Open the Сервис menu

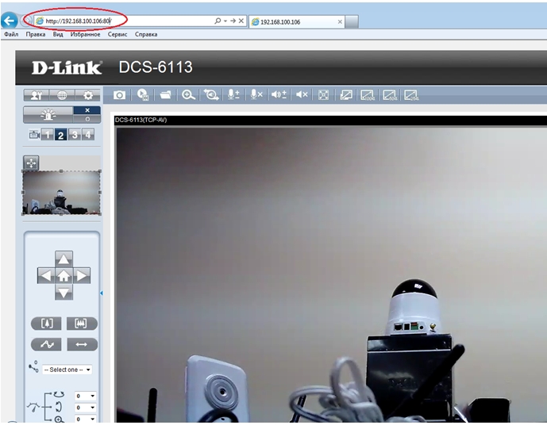[117, 34]
